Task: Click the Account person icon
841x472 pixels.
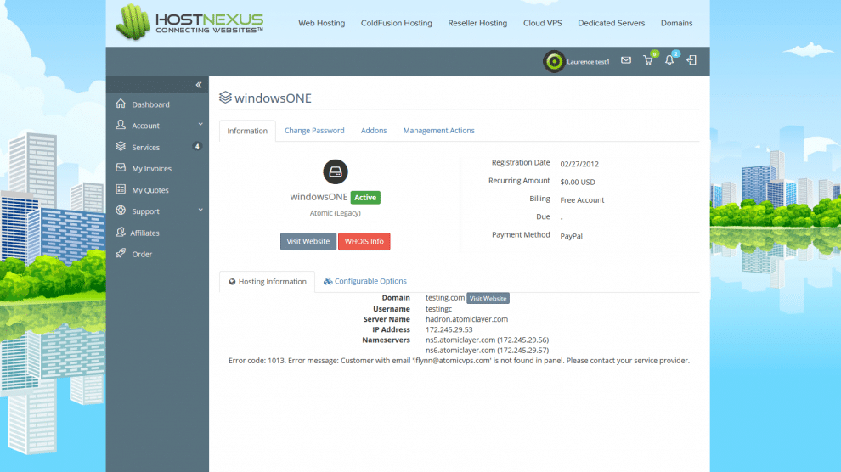Action: click(x=121, y=125)
